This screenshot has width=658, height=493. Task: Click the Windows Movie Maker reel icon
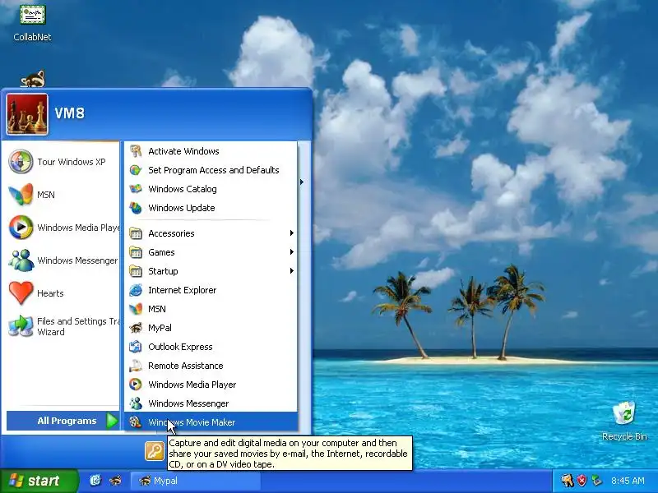point(136,422)
